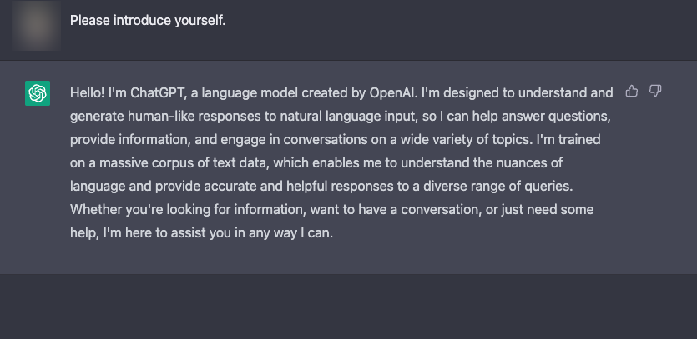Click the thumbs up feedback icon
This screenshot has height=339, width=697.
pyautogui.click(x=631, y=92)
